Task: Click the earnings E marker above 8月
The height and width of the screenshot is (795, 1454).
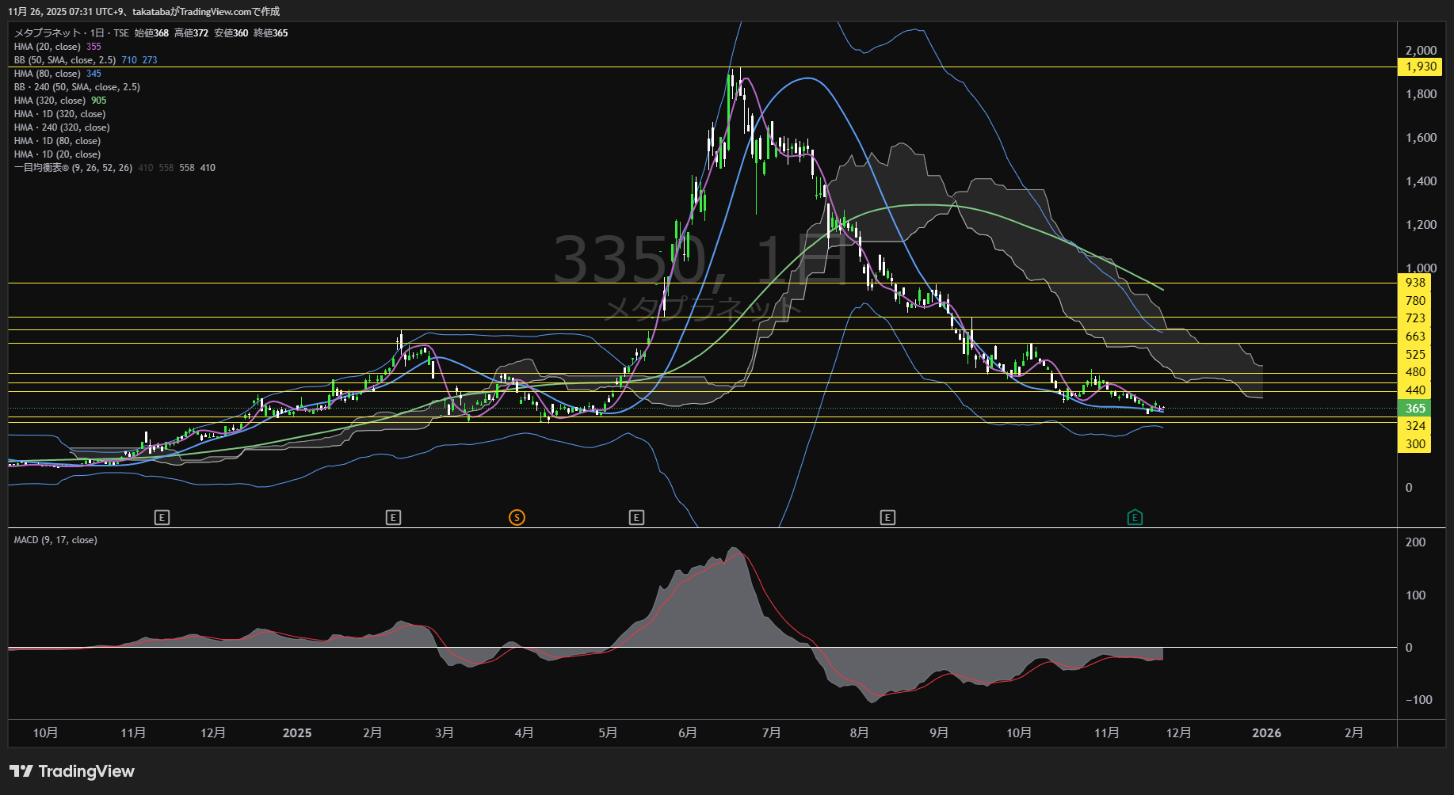Action: pyautogui.click(x=887, y=518)
